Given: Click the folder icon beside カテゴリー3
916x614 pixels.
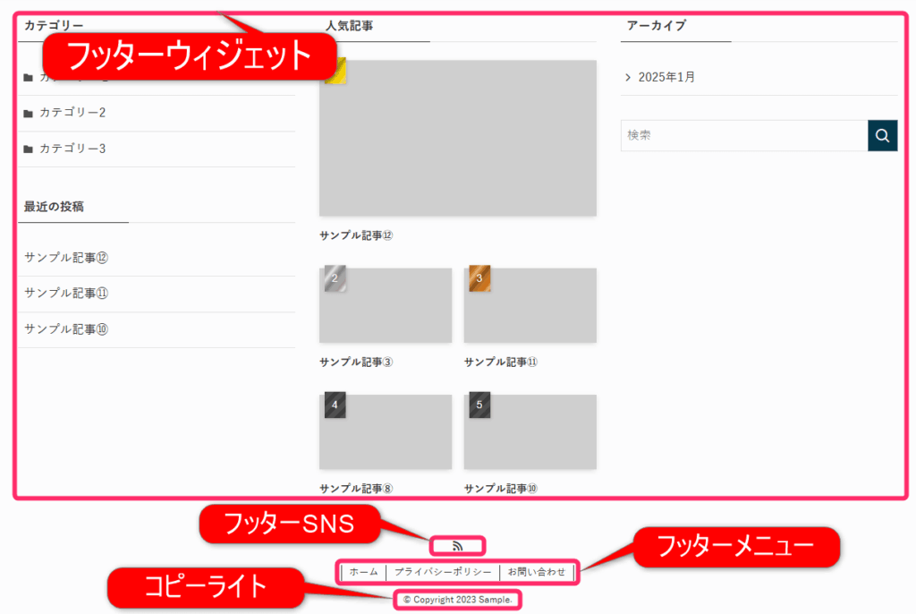Looking at the screenshot, I should point(28,149).
